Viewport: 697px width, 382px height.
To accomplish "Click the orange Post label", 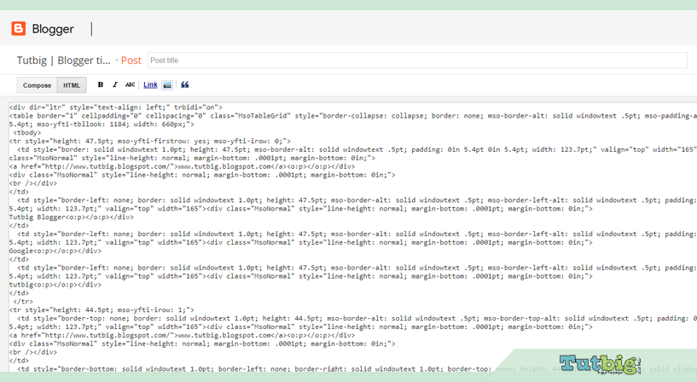I will tap(131, 61).
